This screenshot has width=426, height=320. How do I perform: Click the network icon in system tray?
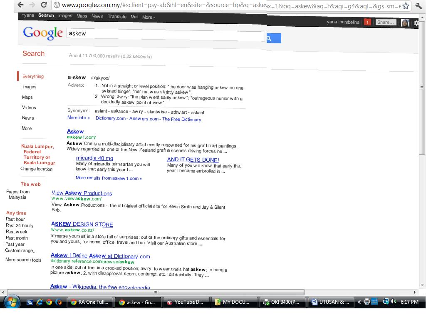pyautogui.click(x=386, y=302)
